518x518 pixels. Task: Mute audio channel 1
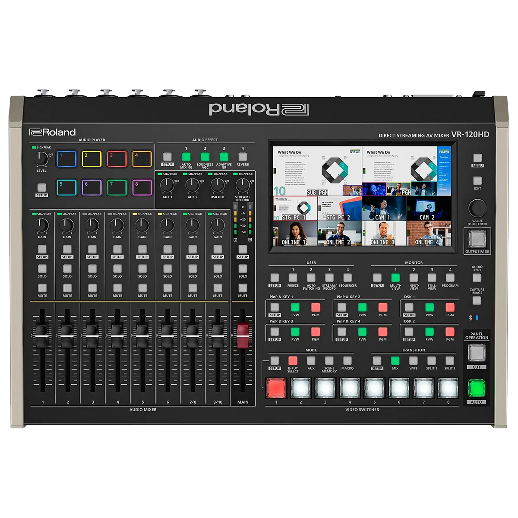[x=42, y=288]
